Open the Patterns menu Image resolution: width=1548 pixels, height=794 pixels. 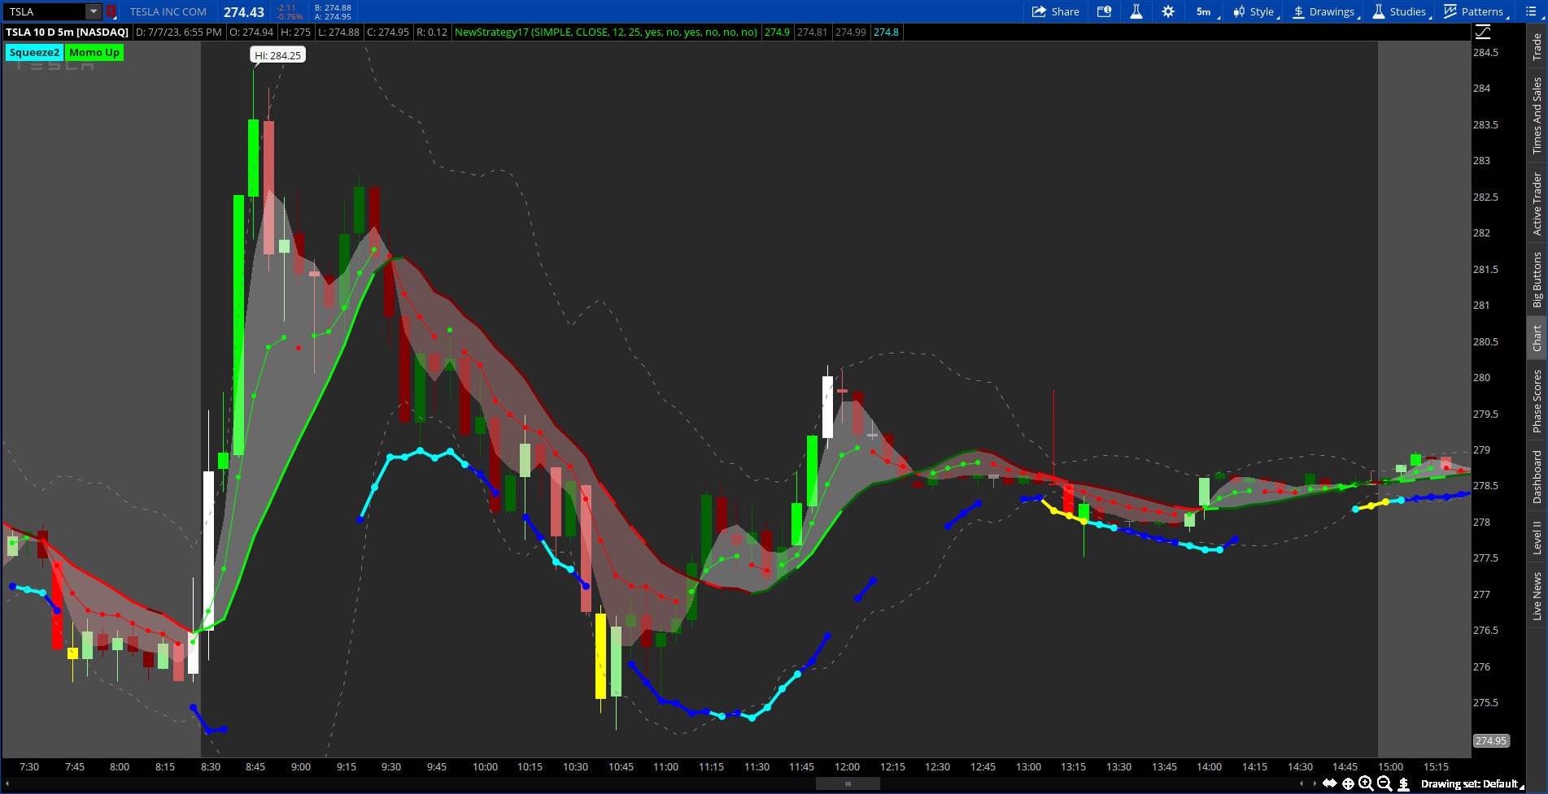[1473, 11]
